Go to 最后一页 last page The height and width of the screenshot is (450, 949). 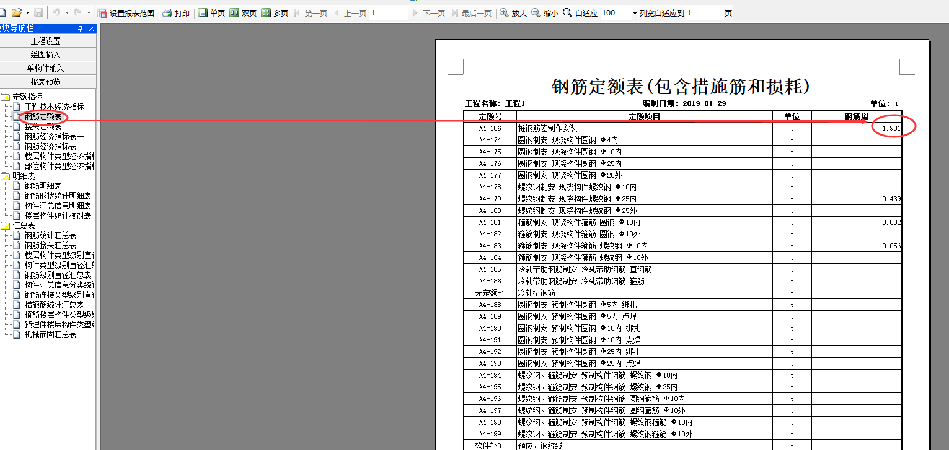click(x=472, y=13)
